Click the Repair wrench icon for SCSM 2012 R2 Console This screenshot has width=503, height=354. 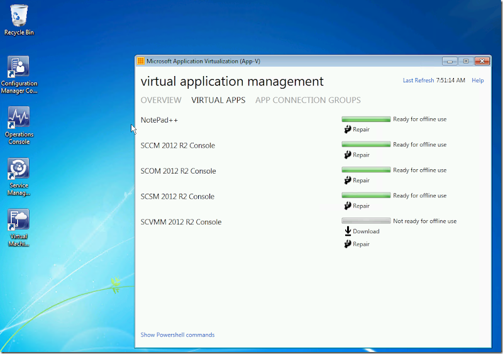pyautogui.click(x=348, y=206)
